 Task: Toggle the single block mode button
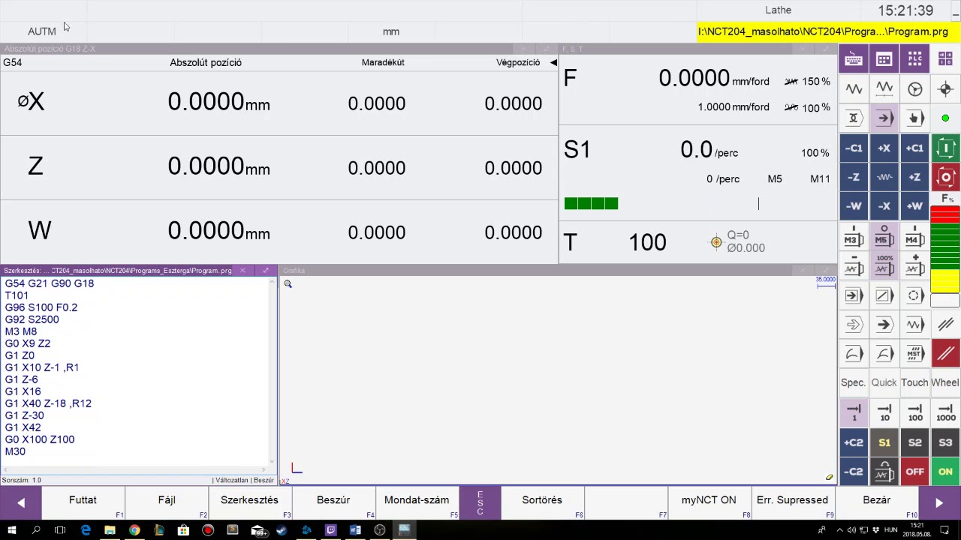pyautogui.click(x=854, y=295)
